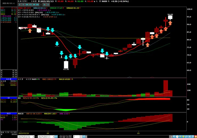
Task: Click the MA10 6928 volume label
Action: coord(66,79)
